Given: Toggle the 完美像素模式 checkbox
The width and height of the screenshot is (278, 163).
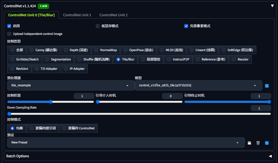Looking at the screenshot, I should point(186,26).
